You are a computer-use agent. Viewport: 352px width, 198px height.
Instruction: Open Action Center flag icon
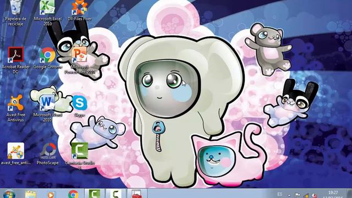click(x=297, y=196)
